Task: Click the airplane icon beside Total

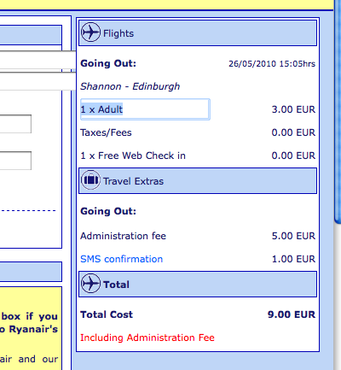Action: tap(90, 284)
